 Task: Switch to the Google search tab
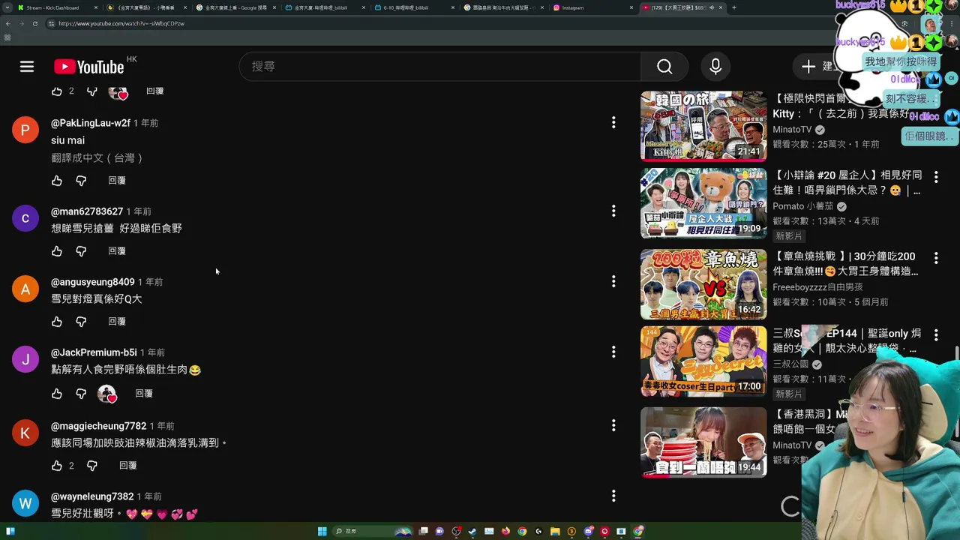(x=236, y=7)
